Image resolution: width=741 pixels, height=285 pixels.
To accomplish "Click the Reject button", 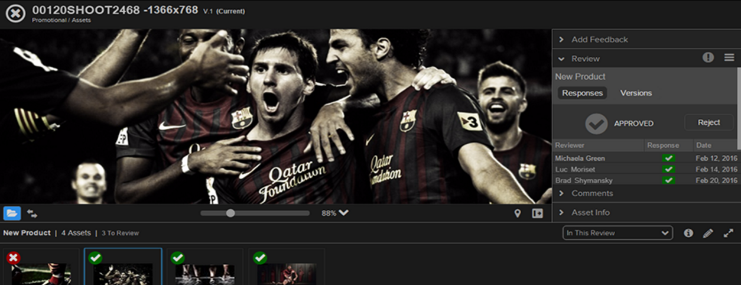I will (708, 122).
